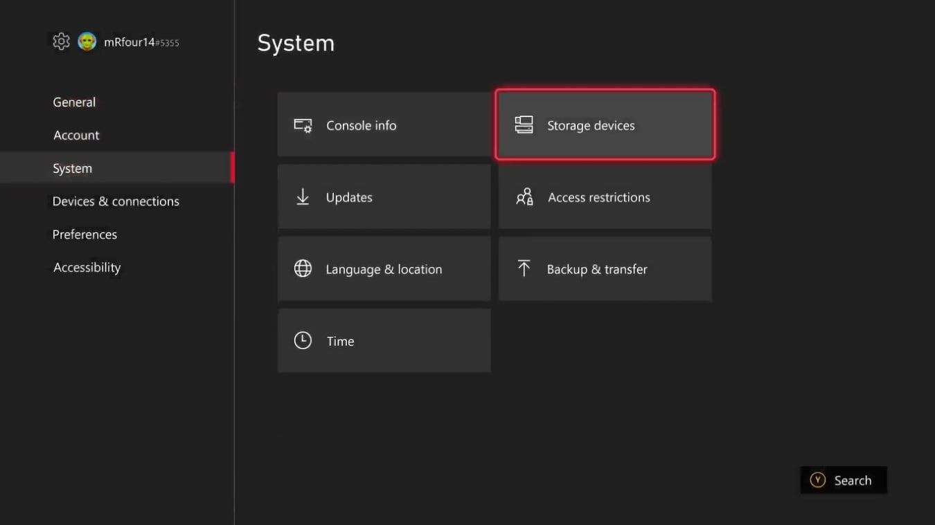Click the mRfour14 profile avatar

87,42
